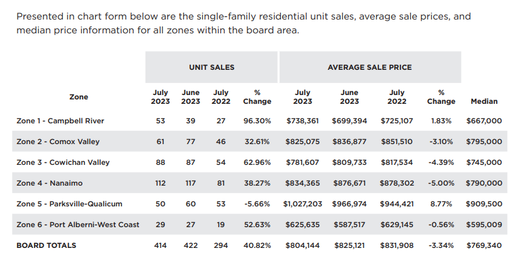The height and width of the screenshot is (258, 515).
Task: Click the $667,000 Campbell River median
Action: (484, 121)
